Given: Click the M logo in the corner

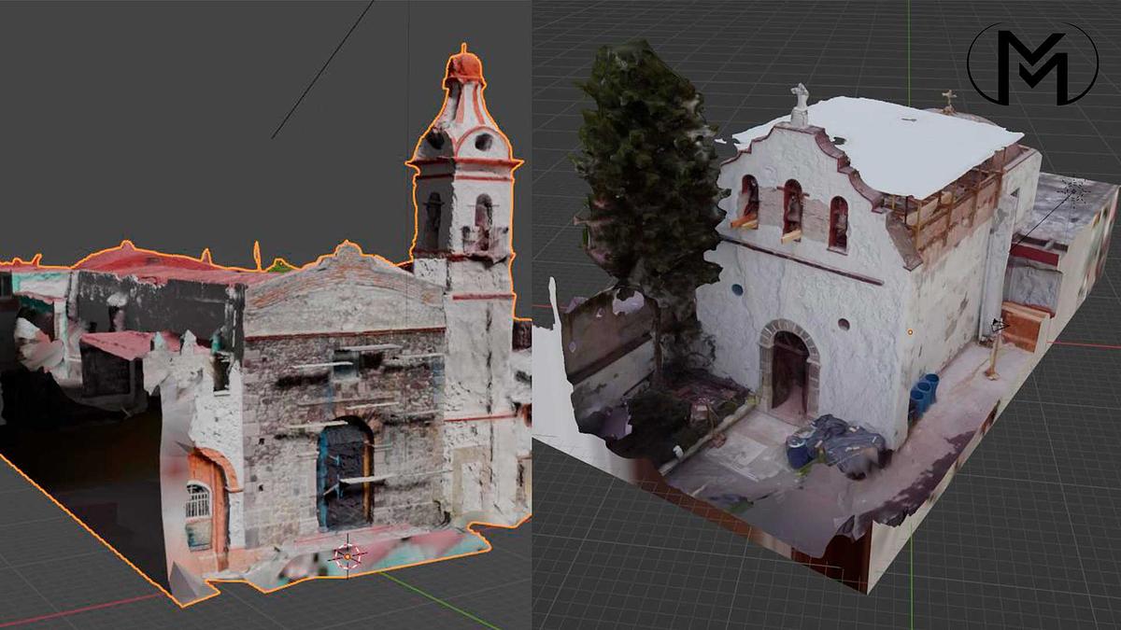Looking at the screenshot, I should pos(1032,63).
